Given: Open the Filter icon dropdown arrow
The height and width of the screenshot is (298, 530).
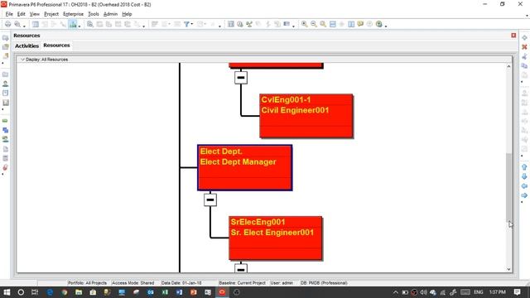Looking at the screenshot, I should click(x=191, y=24).
